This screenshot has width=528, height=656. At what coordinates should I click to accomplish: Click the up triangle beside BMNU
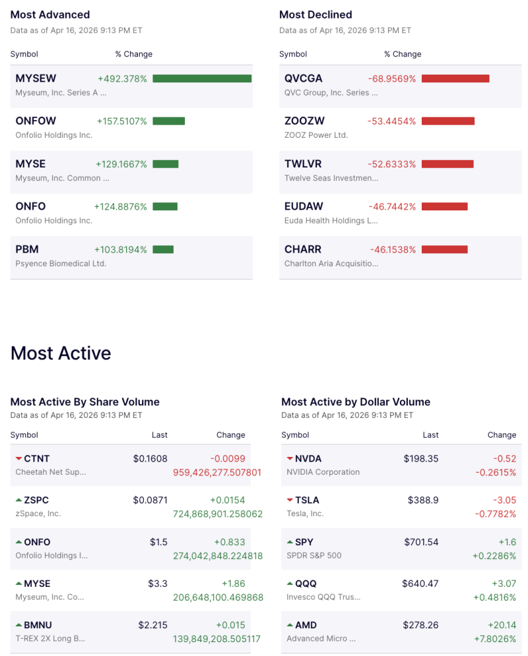[x=17, y=623]
